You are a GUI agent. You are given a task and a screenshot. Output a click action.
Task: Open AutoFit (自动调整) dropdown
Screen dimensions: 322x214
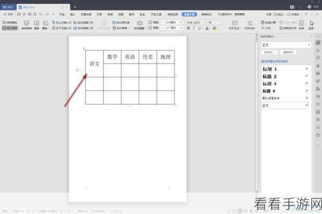(140, 25)
